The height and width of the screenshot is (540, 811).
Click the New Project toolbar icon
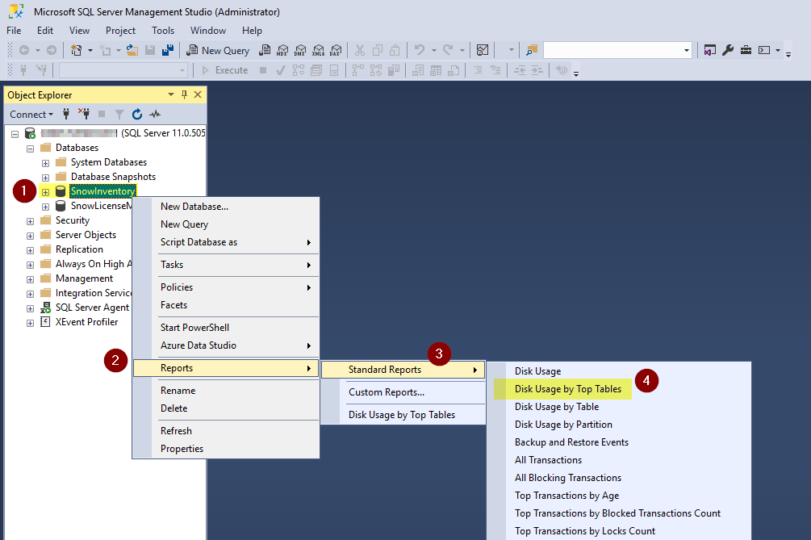pos(77,50)
